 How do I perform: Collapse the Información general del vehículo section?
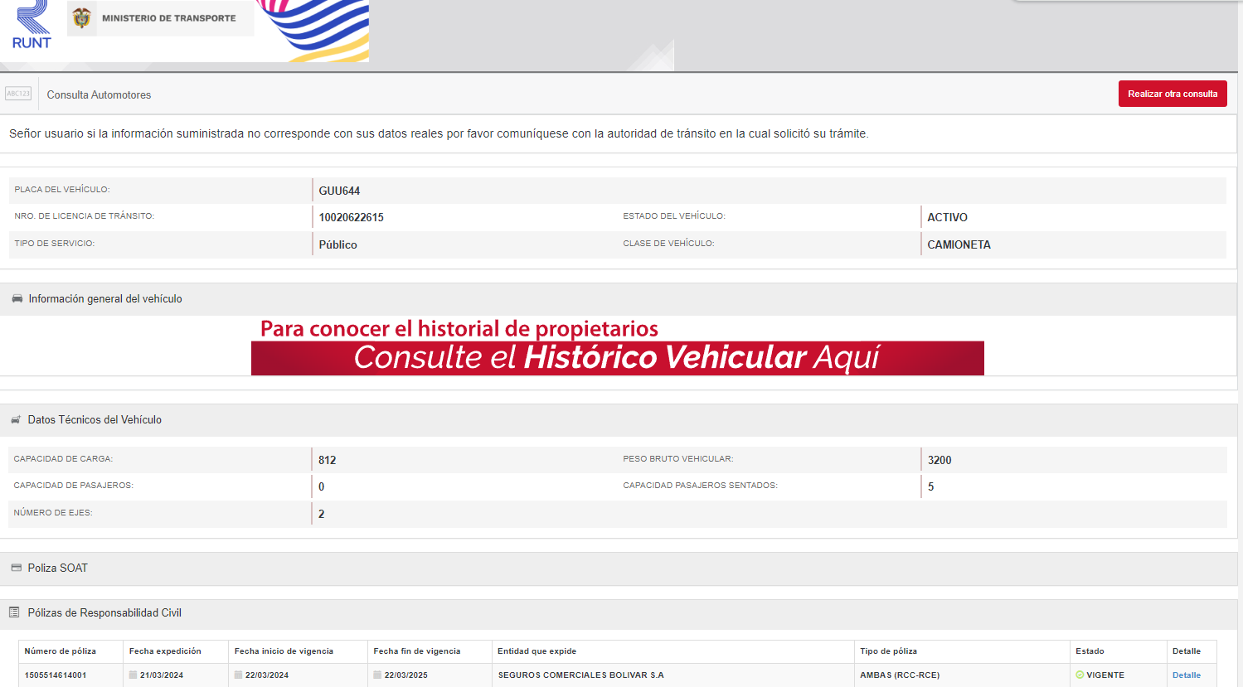105,299
